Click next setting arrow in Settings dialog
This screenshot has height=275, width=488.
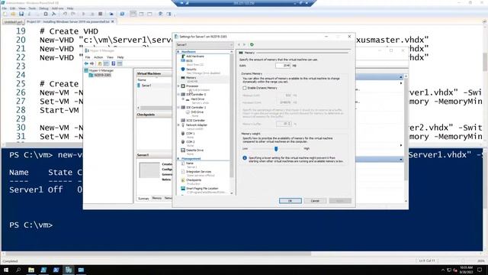click(x=244, y=44)
